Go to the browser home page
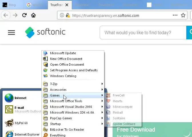Viewport: 192px width, 137px height. 33,15
